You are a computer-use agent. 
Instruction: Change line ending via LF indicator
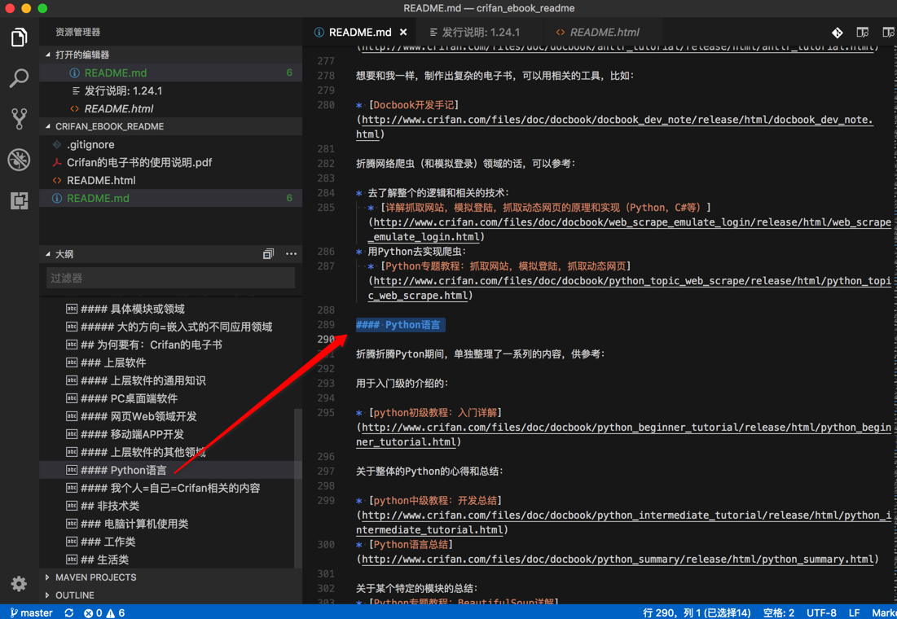pos(854,612)
